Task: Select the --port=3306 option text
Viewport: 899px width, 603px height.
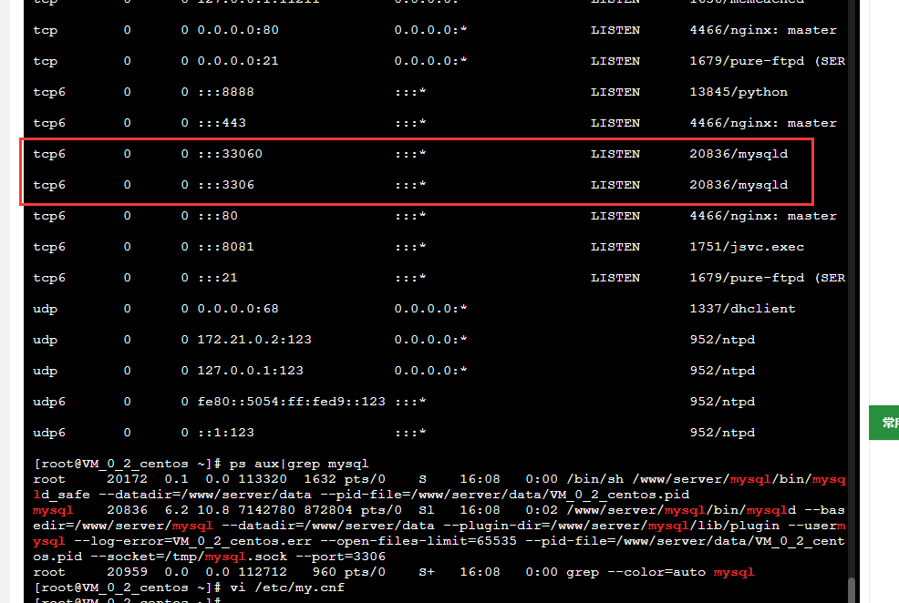Action: [x=341, y=556]
